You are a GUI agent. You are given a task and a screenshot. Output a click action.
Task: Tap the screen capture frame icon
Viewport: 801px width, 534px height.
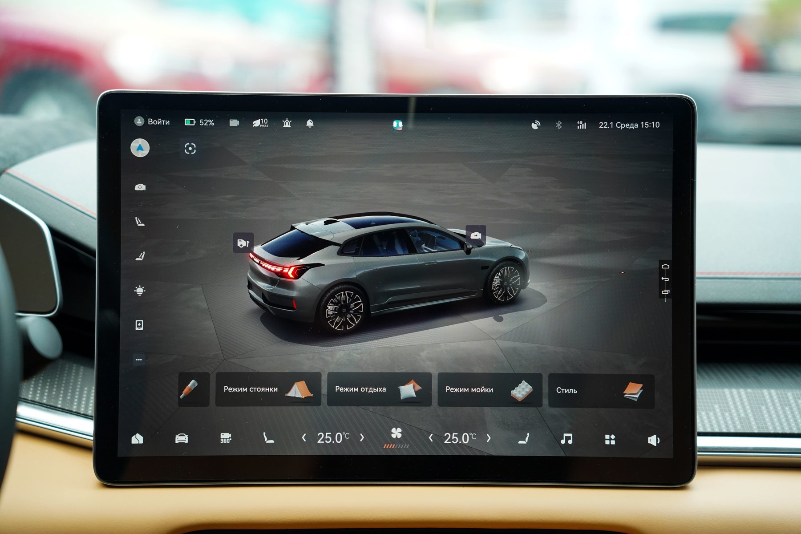190,149
